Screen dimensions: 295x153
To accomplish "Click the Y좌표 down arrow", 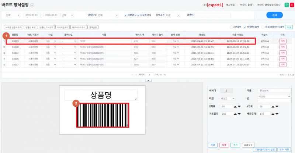I will [x=277, y=107].
